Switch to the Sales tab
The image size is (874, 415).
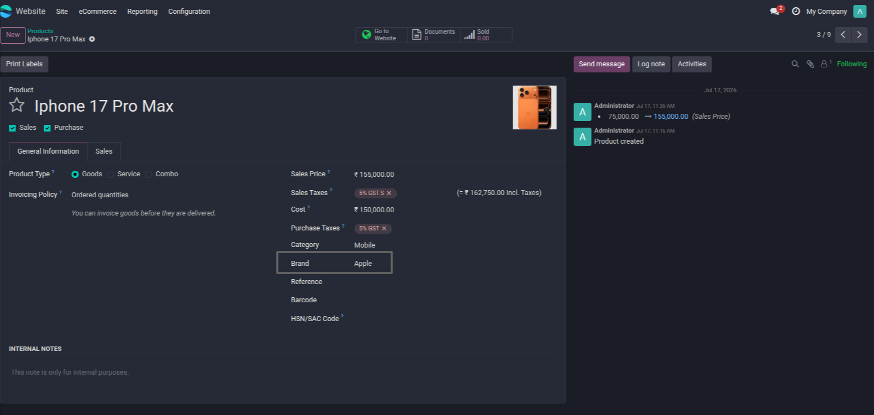coord(104,151)
